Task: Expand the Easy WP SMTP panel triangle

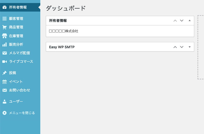Action: point(190,47)
